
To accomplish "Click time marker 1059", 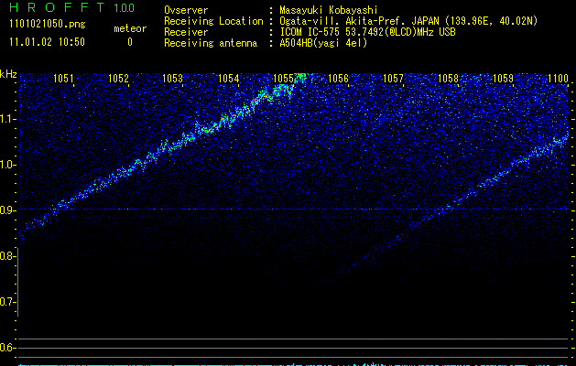I will pos(503,79).
